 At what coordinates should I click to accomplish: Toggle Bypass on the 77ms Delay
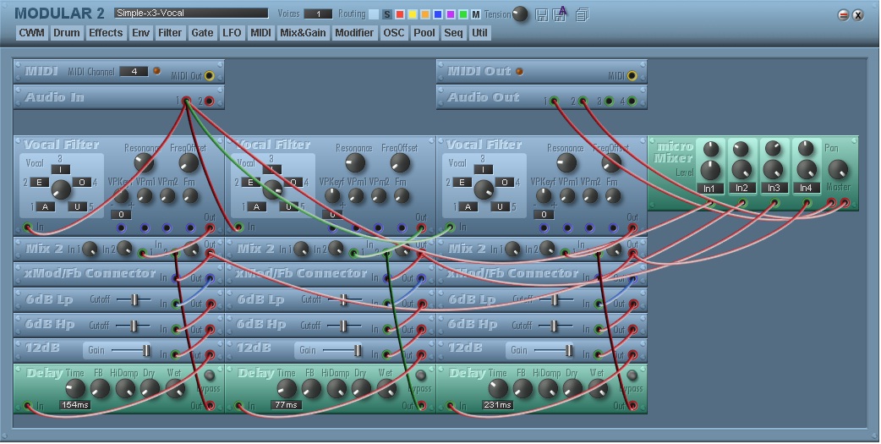tap(420, 375)
